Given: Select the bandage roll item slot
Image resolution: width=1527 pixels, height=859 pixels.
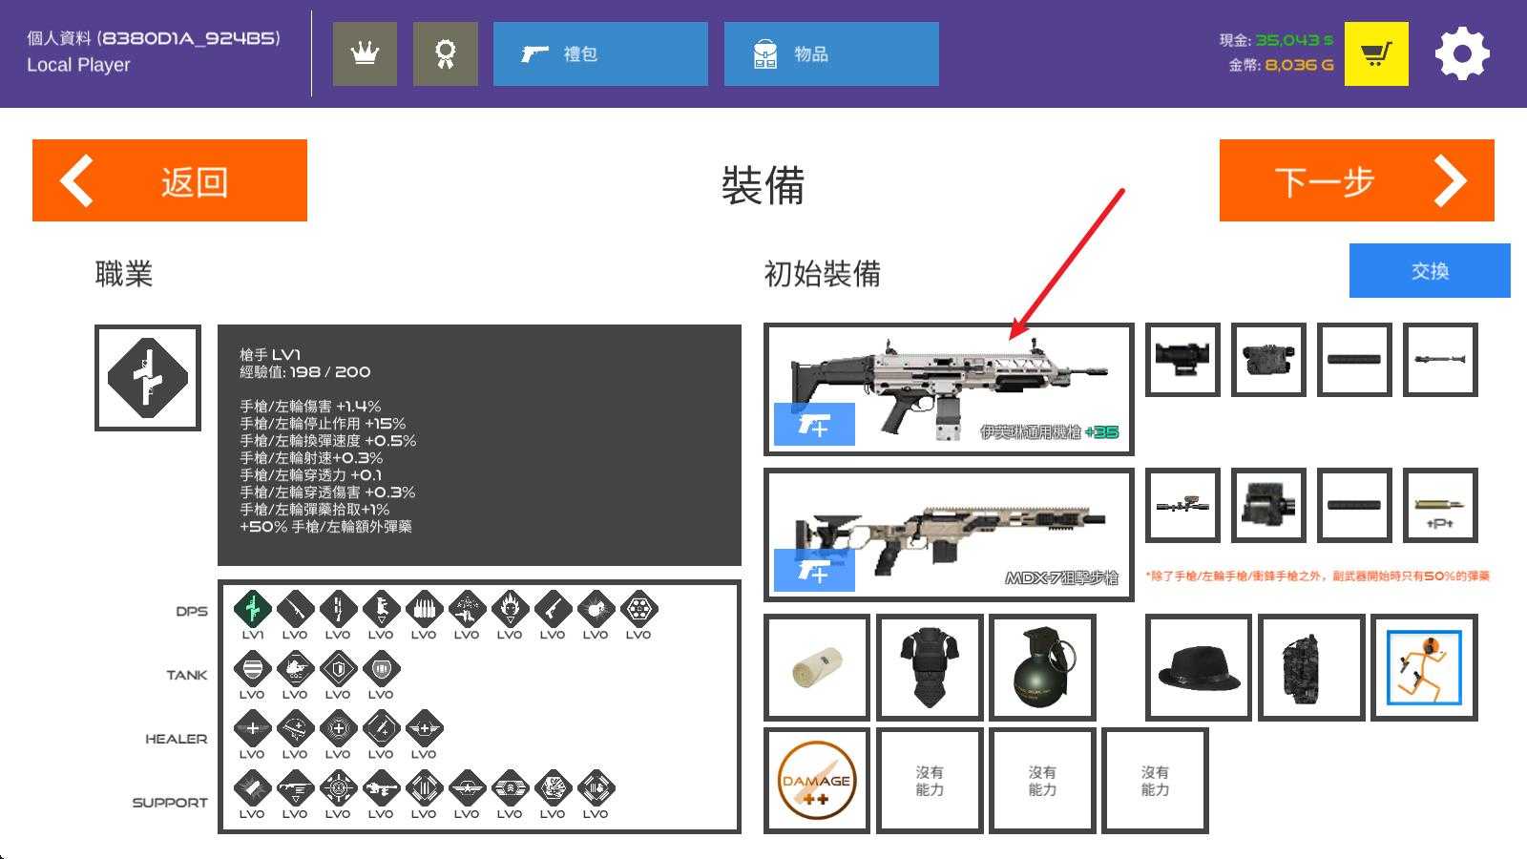Looking at the screenshot, I should click(x=817, y=667).
